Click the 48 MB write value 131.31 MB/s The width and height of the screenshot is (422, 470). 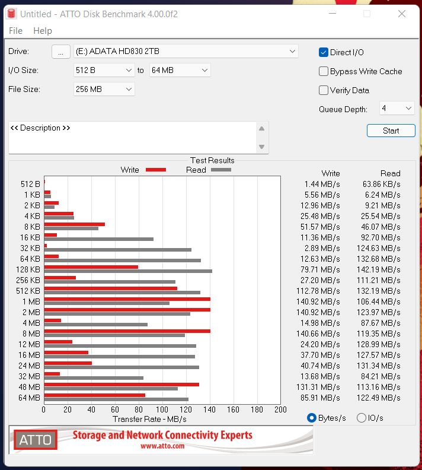pos(318,387)
